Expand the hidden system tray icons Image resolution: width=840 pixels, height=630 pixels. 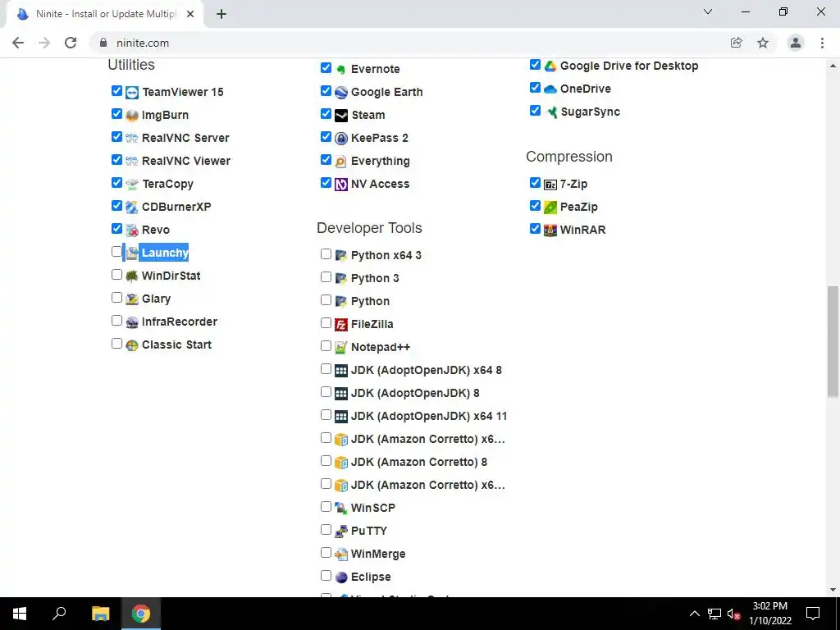pyautogui.click(x=694, y=614)
